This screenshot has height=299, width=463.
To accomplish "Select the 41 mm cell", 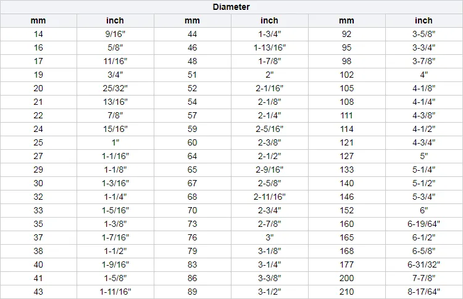I will (38, 279).
